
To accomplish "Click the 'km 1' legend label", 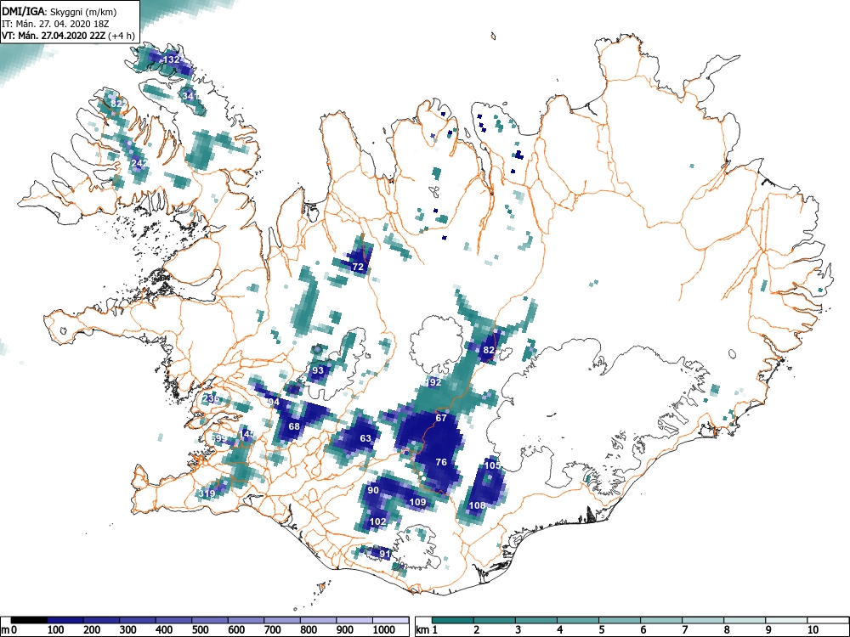I will (x=428, y=629).
